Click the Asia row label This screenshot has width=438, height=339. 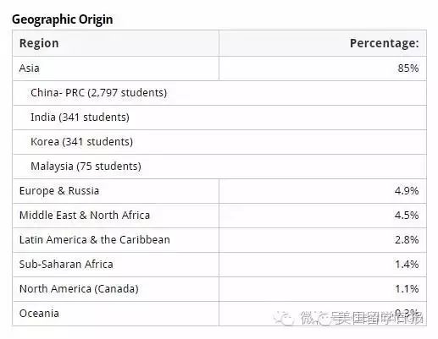point(30,68)
